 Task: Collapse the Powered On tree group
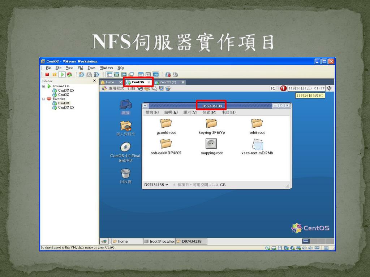point(44,86)
